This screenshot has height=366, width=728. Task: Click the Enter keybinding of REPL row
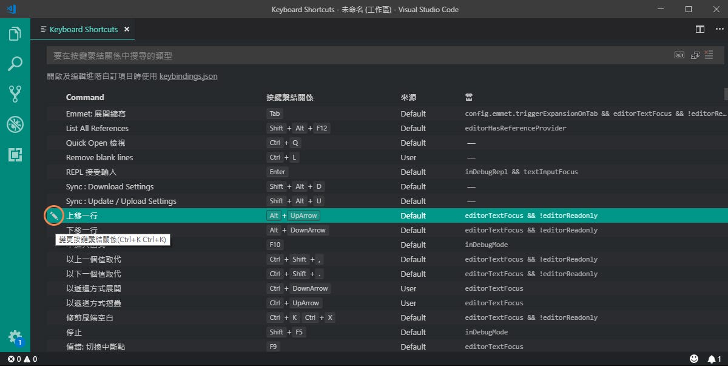click(277, 172)
